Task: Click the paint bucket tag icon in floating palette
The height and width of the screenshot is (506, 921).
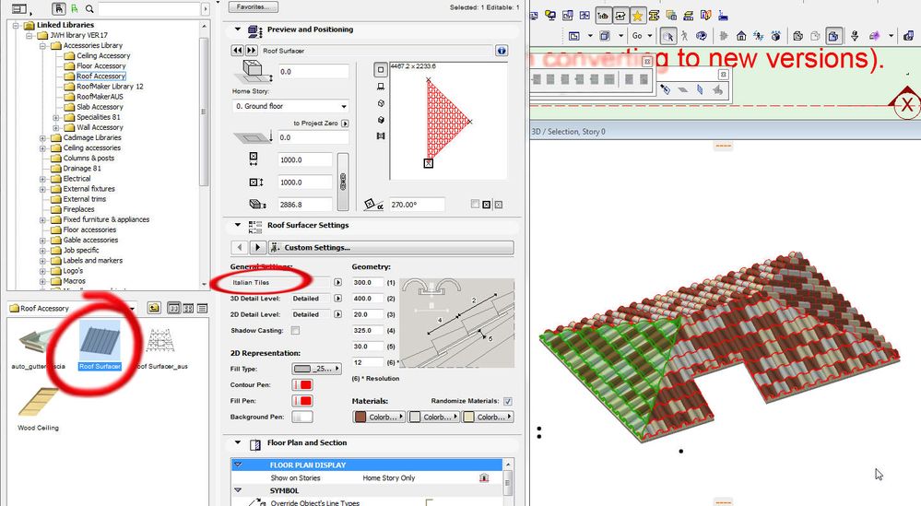Action: (665, 89)
